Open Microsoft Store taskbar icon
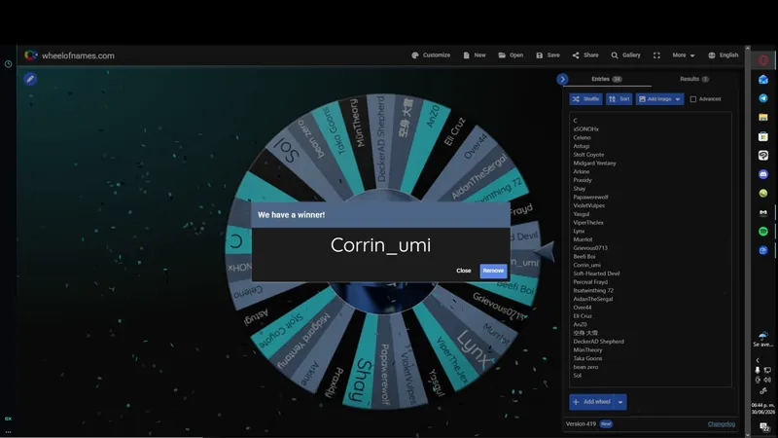 763,136
